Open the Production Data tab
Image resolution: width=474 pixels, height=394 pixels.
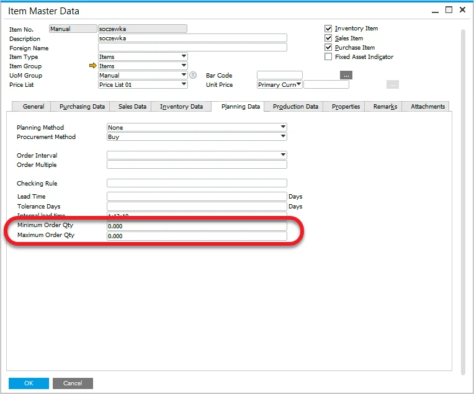[295, 107]
